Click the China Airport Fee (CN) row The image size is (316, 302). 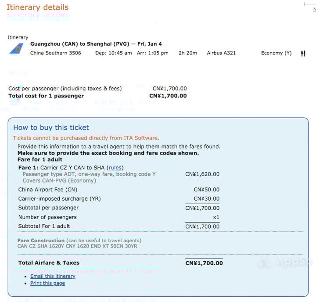[119, 190]
